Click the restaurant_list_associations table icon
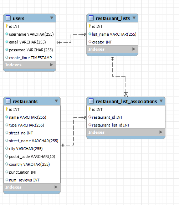The width and height of the screenshot is (179, 205). pyautogui.click(x=91, y=101)
